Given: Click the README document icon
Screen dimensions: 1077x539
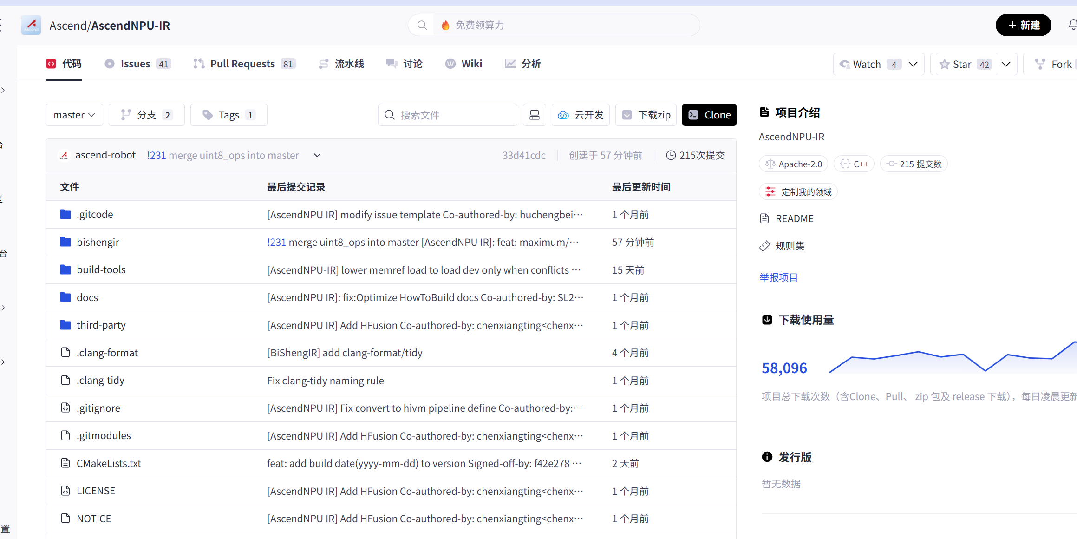Looking at the screenshot, I should (764, 218).
